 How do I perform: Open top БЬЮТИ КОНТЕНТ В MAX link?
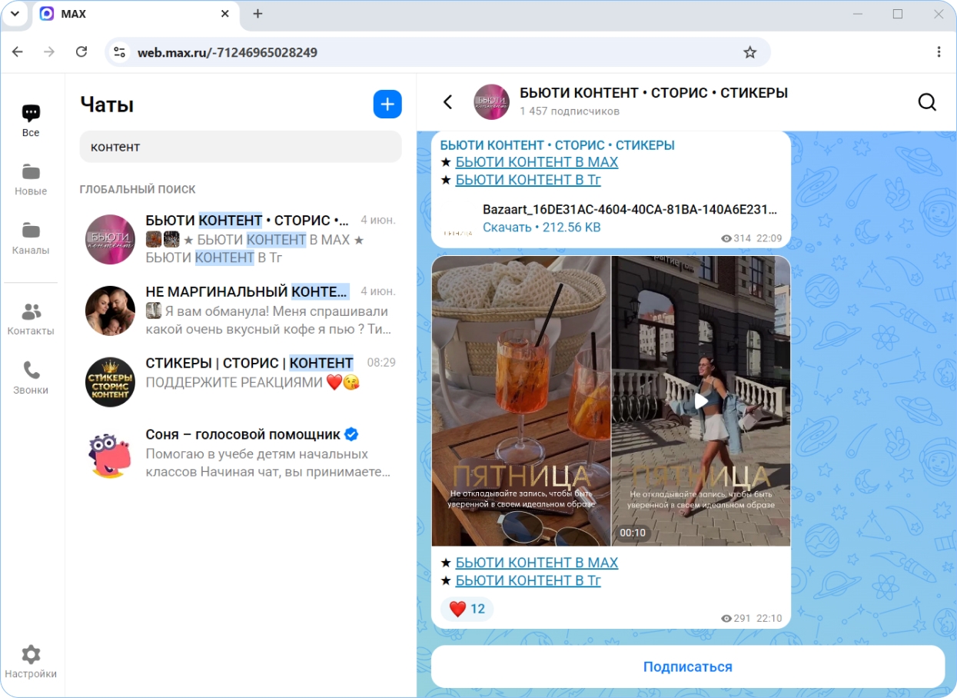click(537, 162)
